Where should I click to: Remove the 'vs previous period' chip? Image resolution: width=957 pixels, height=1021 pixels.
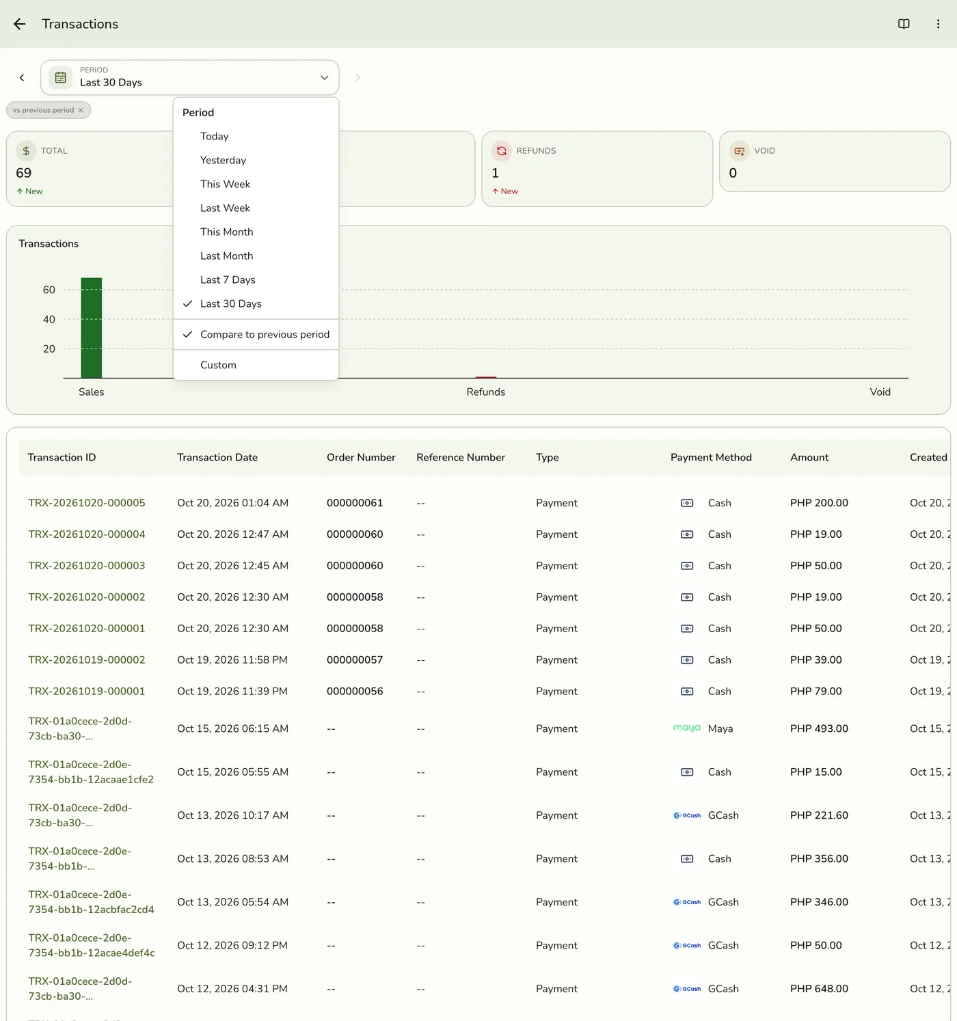81,110
